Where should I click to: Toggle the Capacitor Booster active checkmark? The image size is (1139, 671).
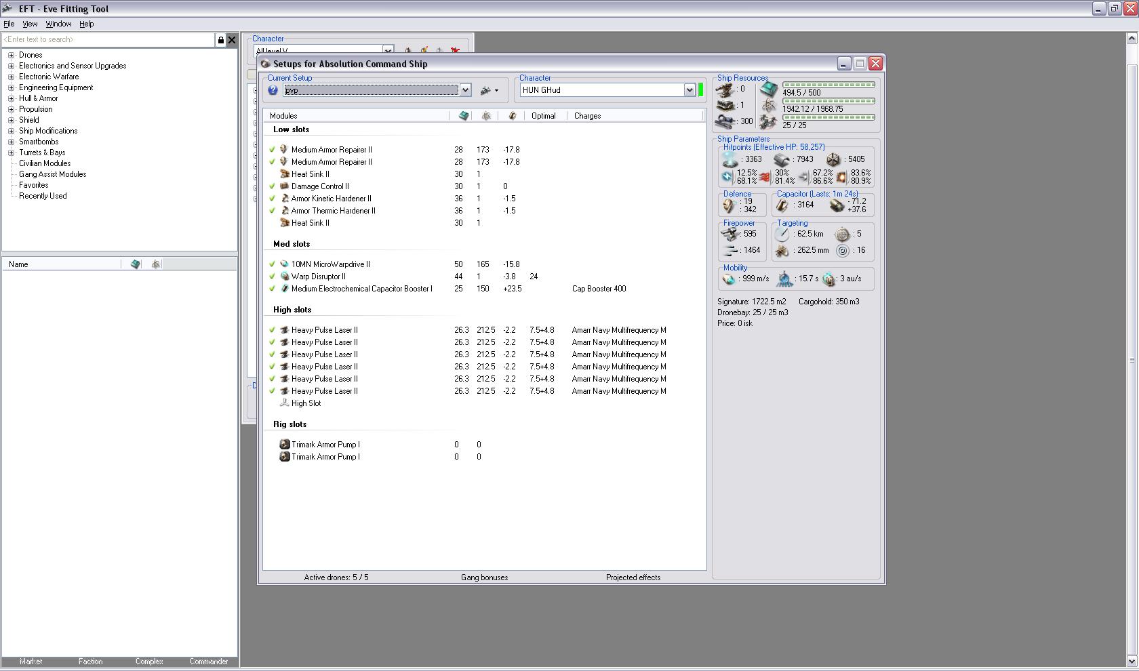(x=272, y=289)
